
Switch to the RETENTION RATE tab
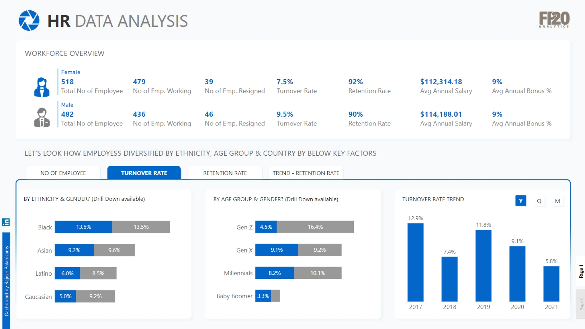click(x=225, y=173)
